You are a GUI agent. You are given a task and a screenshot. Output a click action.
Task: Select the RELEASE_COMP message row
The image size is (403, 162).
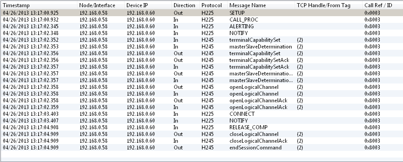pyautogui.click(x=202, y=127)
